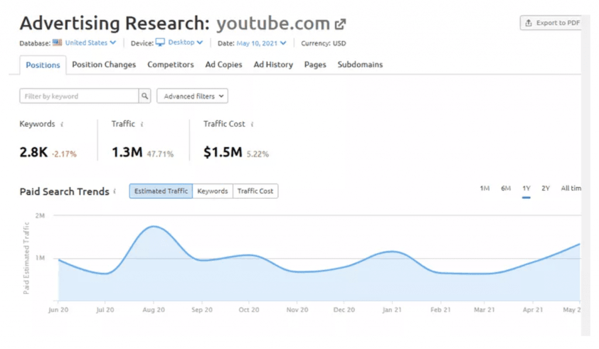This screenshot has height=349, width=599.
Task: Expand the Advanced filters dropdown
Action: pos(192,96)
